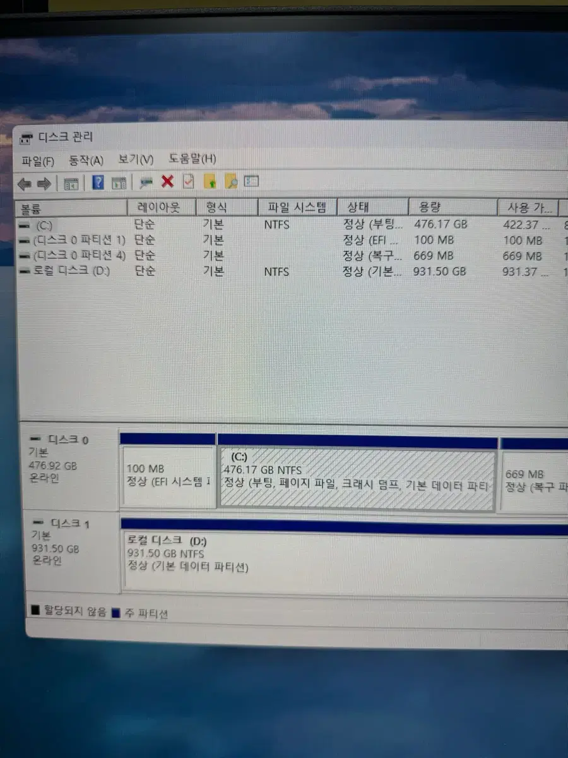Click the 476.17 GB capacity cell
The image size is (568, 758).
point(440,224)
